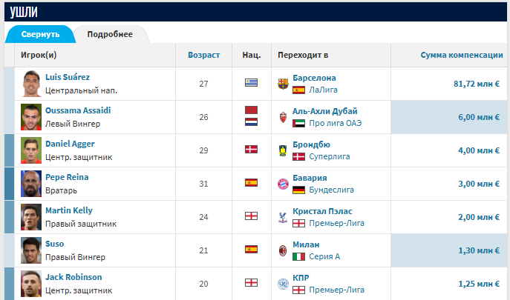Select the Свернуть tab
Viewport: 510px width, 300px height.
(40, 34)
